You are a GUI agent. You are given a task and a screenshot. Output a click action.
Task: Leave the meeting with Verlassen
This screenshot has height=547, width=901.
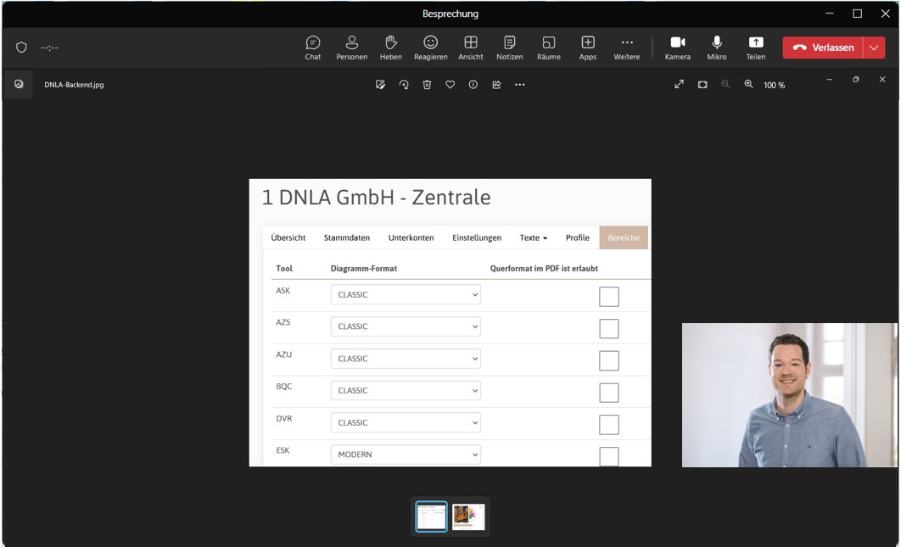pyautogui.click(x=822, y=47)
